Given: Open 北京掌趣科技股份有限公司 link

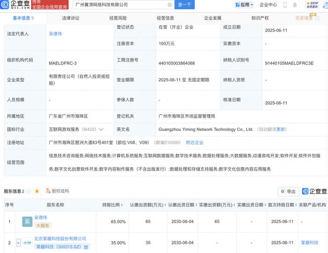Looking at the screenshot, I should tap(60, 239).
